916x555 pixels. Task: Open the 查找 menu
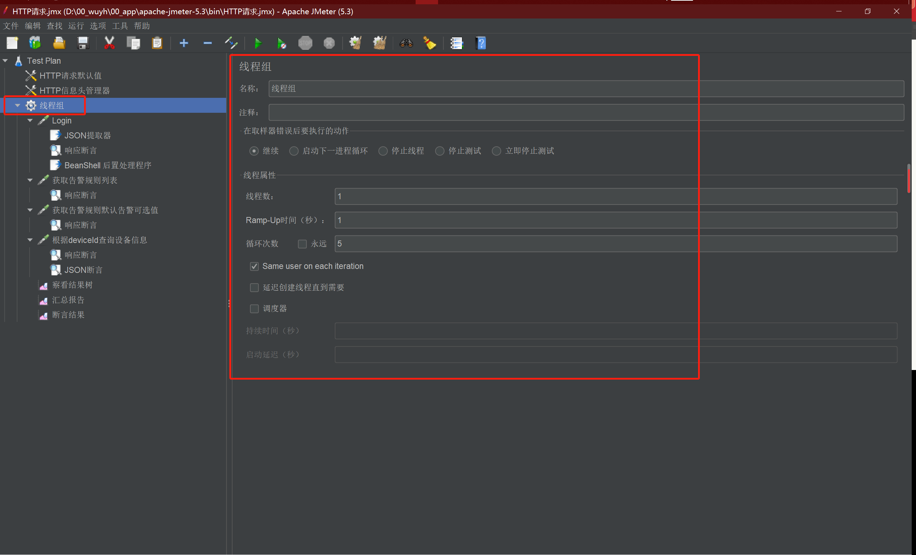[54, 26]
